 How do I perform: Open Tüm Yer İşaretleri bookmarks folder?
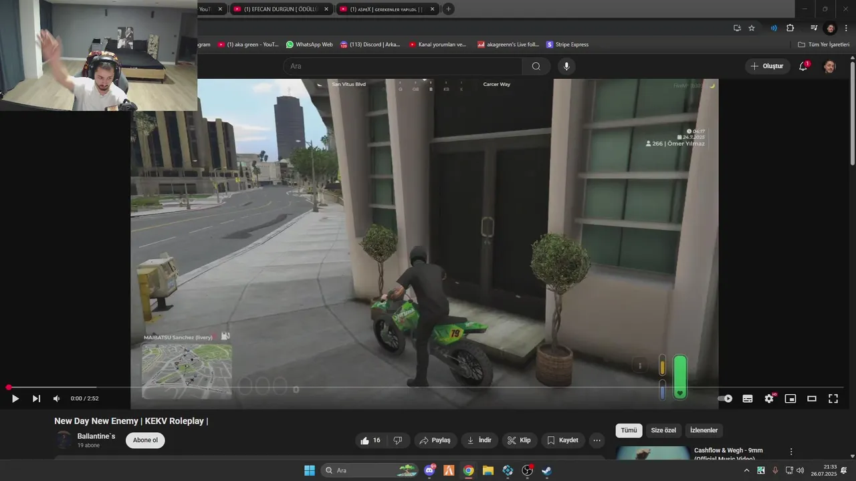point(824,45)
